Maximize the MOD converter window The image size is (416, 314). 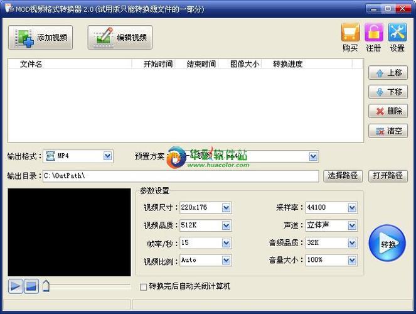click(388, 9)
